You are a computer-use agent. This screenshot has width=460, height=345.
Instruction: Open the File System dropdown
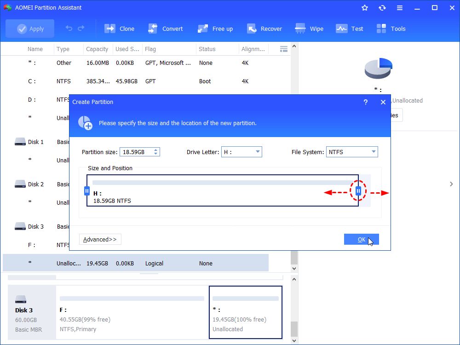point(352,151)
